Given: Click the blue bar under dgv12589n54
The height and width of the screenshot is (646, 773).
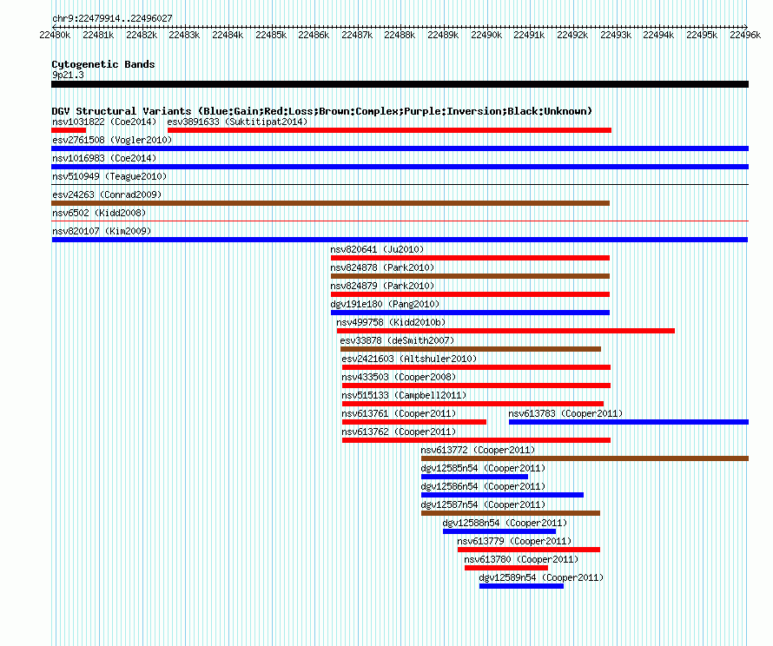Looking at the screenshot, I should [522, 586].
